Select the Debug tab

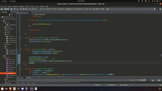[x=29, y=78]
